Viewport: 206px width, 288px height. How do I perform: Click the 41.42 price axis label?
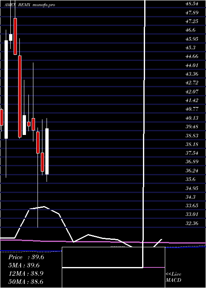[192, 100]
